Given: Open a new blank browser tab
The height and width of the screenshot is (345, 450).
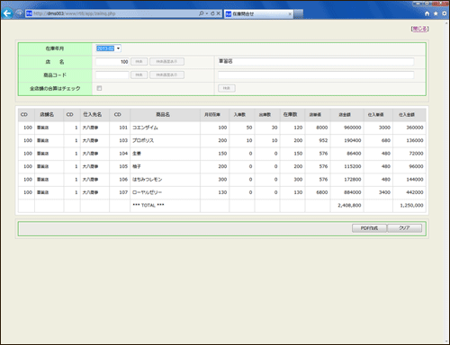Looking at the screenshot, I should click(299, 14).
